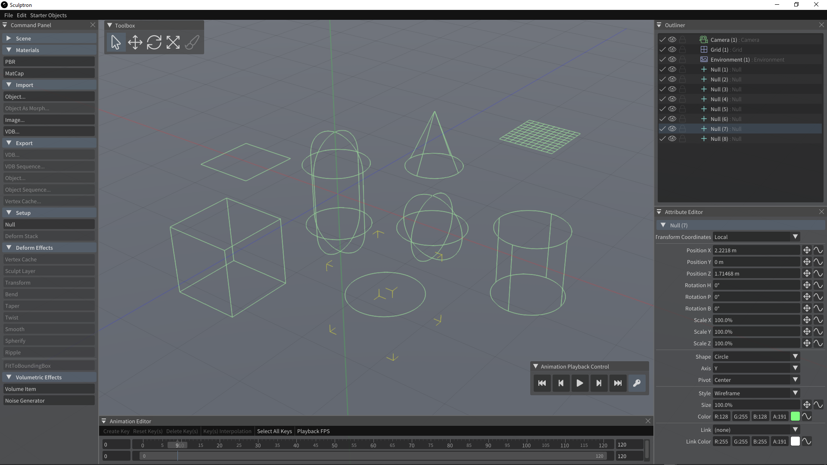Activate the Rotate tool in Toolbox
The image size is (827, 465).
pyautogui.click(x=154, y=42)
